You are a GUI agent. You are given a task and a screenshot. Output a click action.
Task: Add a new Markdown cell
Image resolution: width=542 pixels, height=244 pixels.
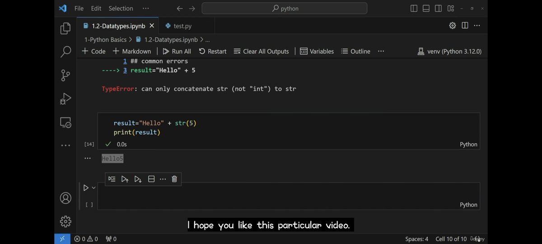coord(132,52)
